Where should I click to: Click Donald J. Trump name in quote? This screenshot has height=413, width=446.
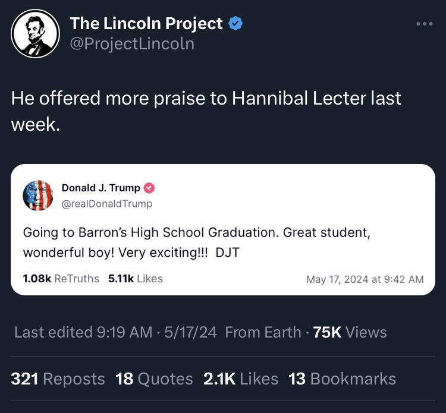tap(100, 188)
